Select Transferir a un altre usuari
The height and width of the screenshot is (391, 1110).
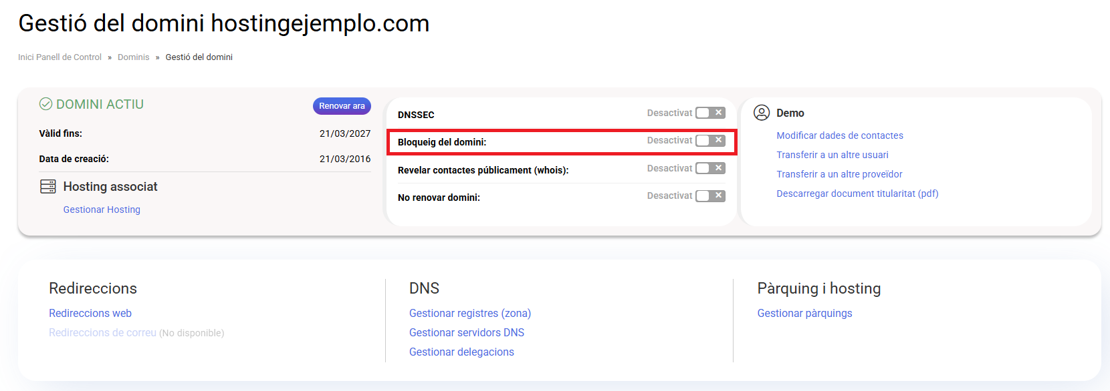coord(832,155)
